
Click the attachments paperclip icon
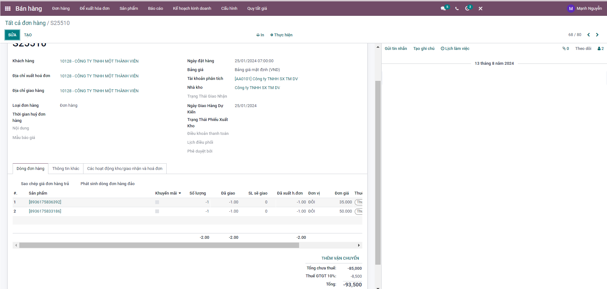tap(565, 49)
